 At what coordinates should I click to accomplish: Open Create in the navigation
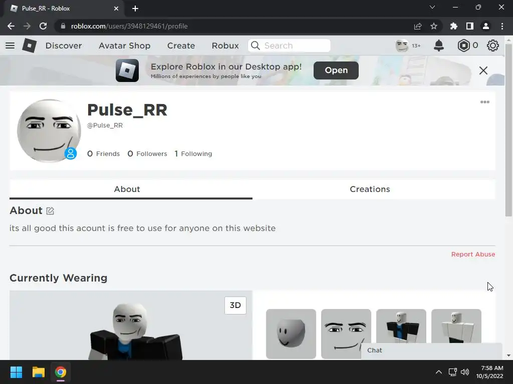click(181, 45)
